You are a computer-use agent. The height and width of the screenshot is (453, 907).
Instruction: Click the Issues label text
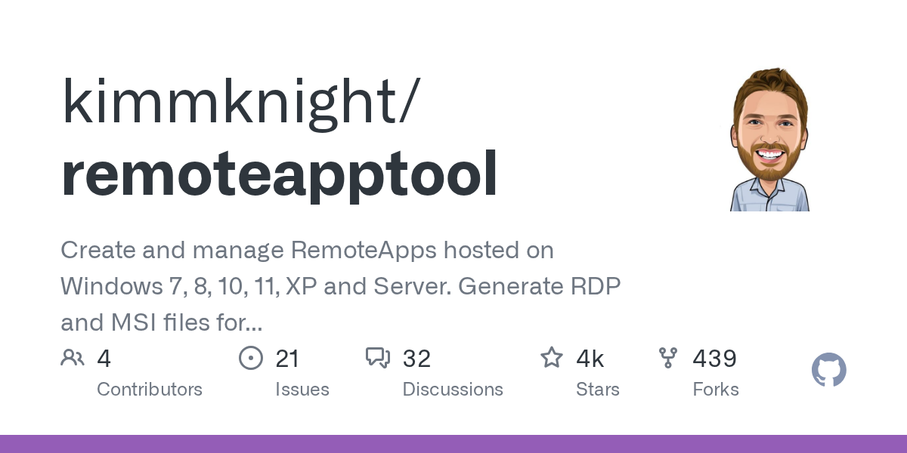coord(302,390)
